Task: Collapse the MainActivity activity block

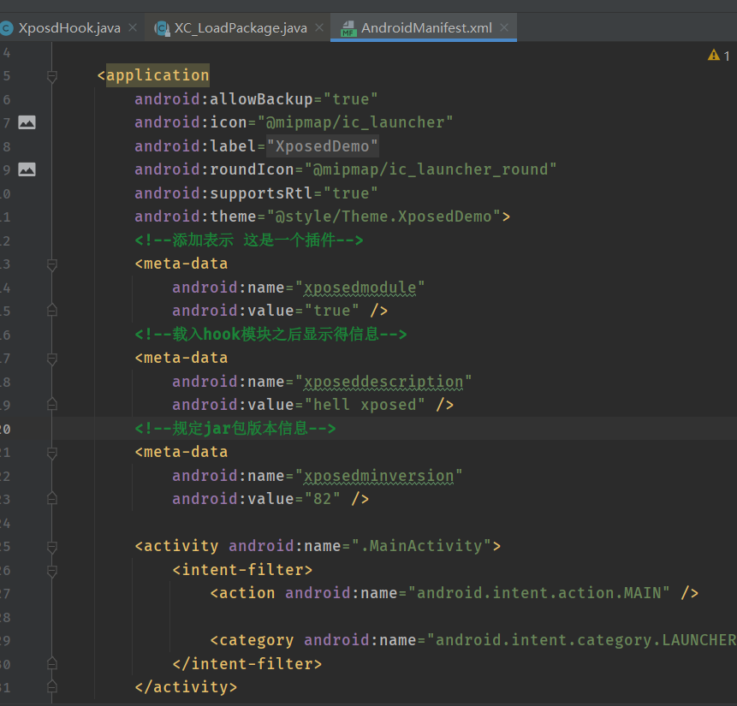Action: [52, 547]
